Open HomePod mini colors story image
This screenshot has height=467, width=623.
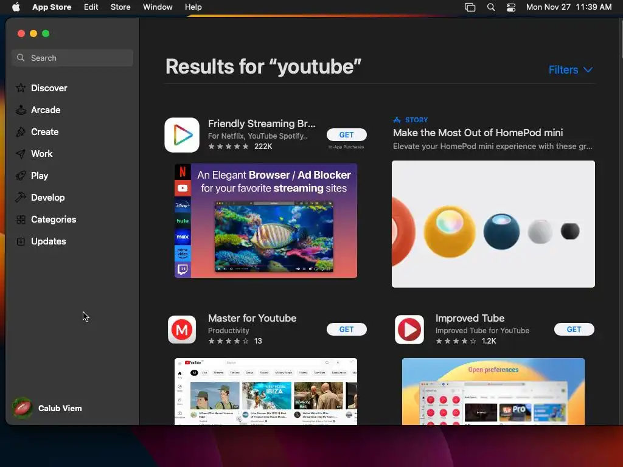coord(493,224)
